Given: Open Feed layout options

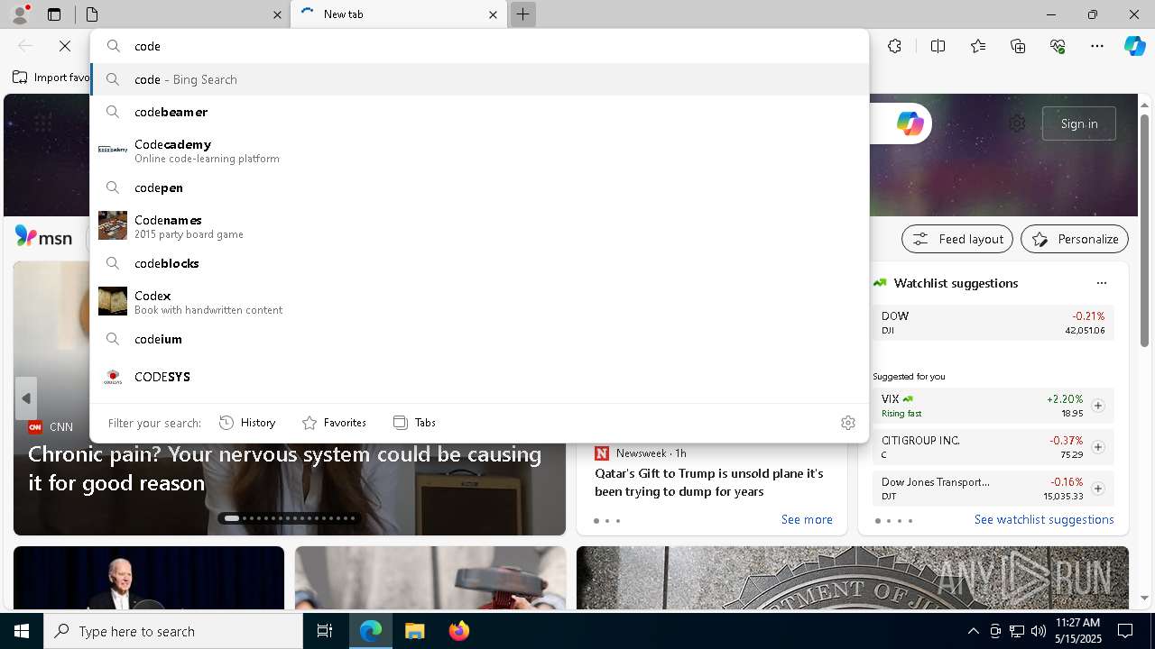Looking at the screenshot, I should [x=957, y=239].
